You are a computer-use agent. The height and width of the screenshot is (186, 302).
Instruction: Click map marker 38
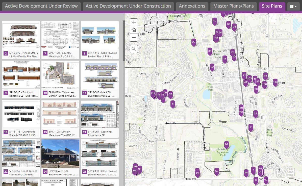coord(210,51)
